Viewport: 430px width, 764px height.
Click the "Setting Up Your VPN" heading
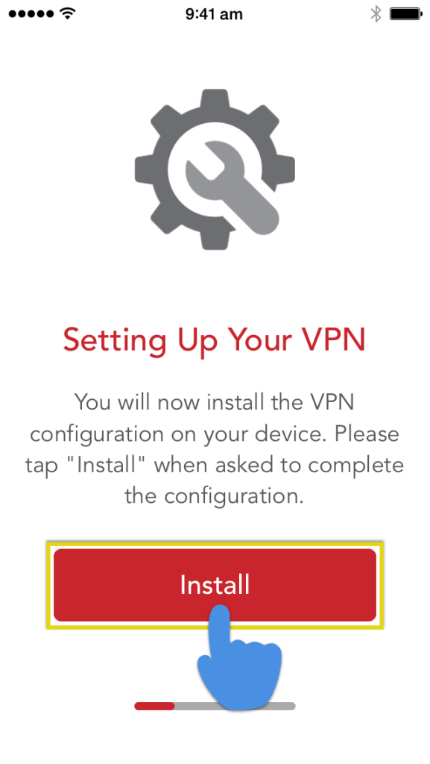click(214, 340)
